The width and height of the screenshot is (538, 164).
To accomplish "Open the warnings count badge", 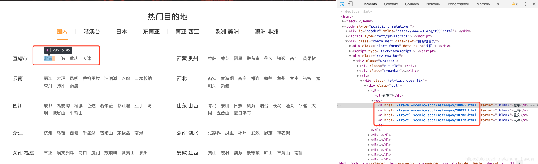I will 515,4.
